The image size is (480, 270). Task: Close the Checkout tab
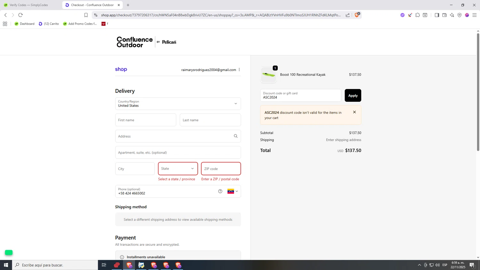[119, 5]
